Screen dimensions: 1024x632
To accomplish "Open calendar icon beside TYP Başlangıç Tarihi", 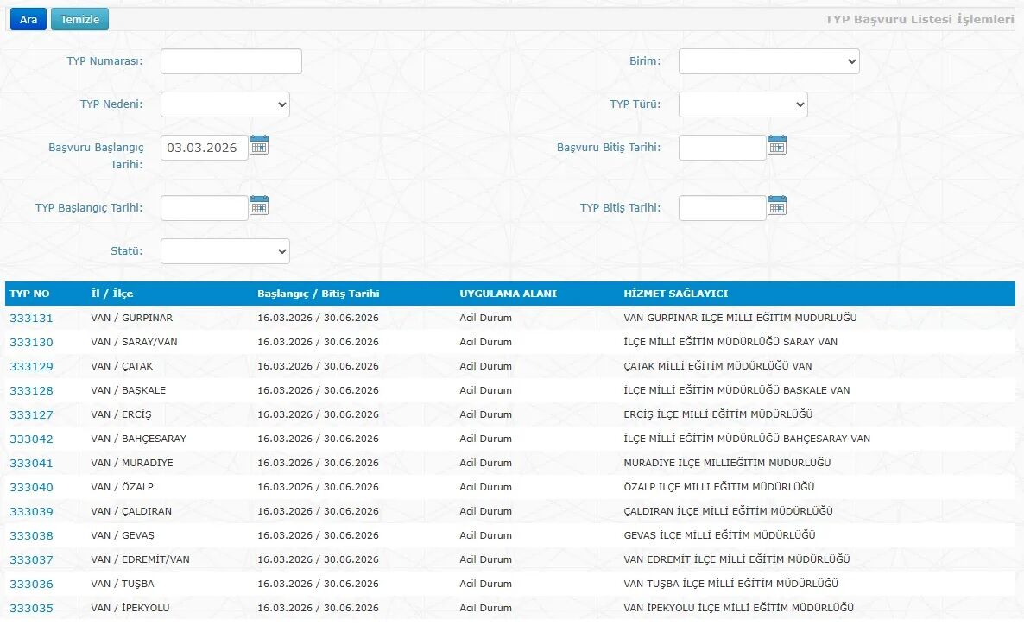I will [259, 205].
